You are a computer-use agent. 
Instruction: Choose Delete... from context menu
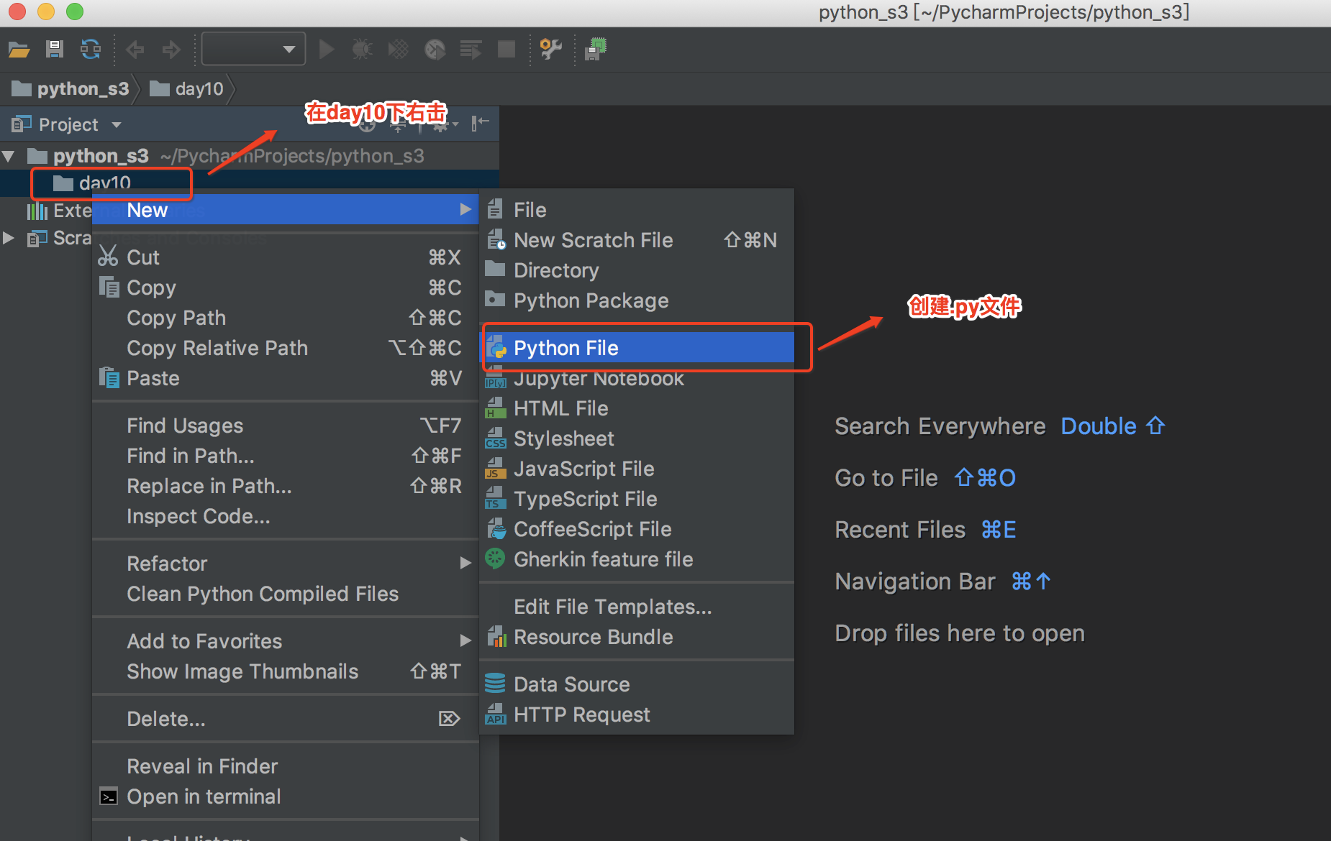286,719
